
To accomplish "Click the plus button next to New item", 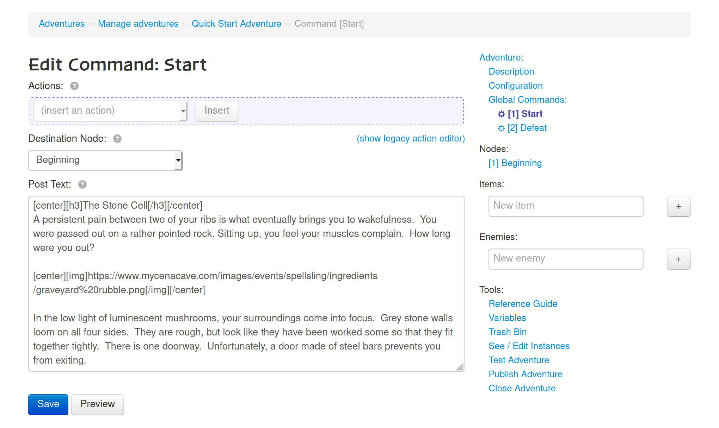I will coord(678,206).
